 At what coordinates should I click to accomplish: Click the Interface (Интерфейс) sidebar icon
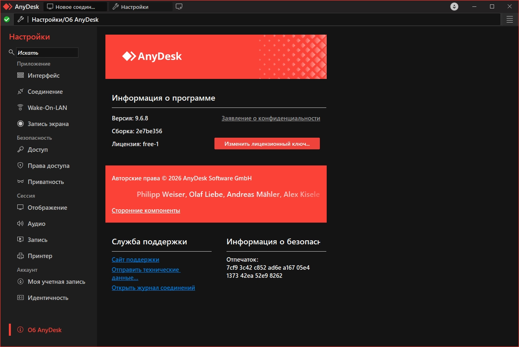click(21, 76)
